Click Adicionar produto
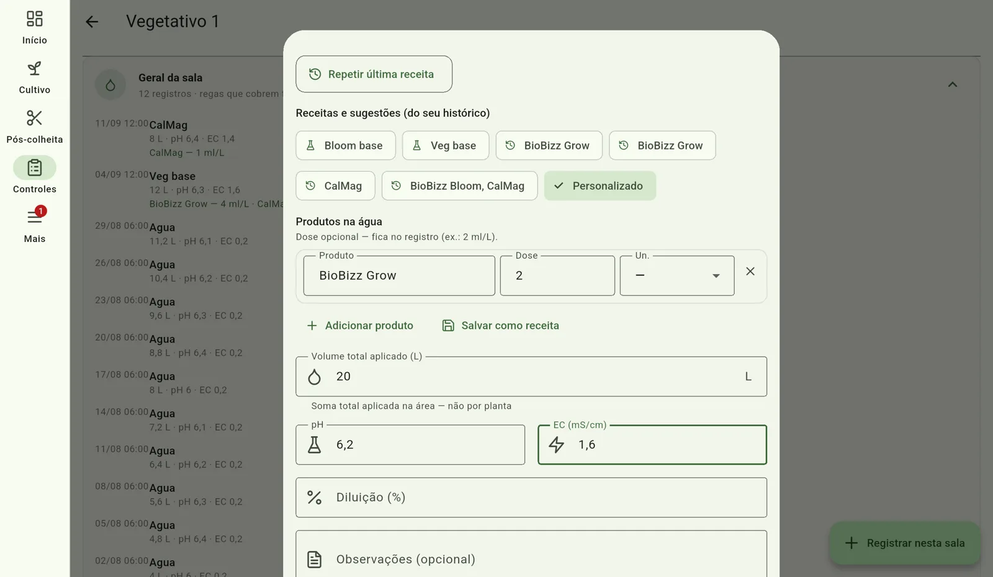The image size is (993, 577). pyautogui.click(x=360, y=325)
